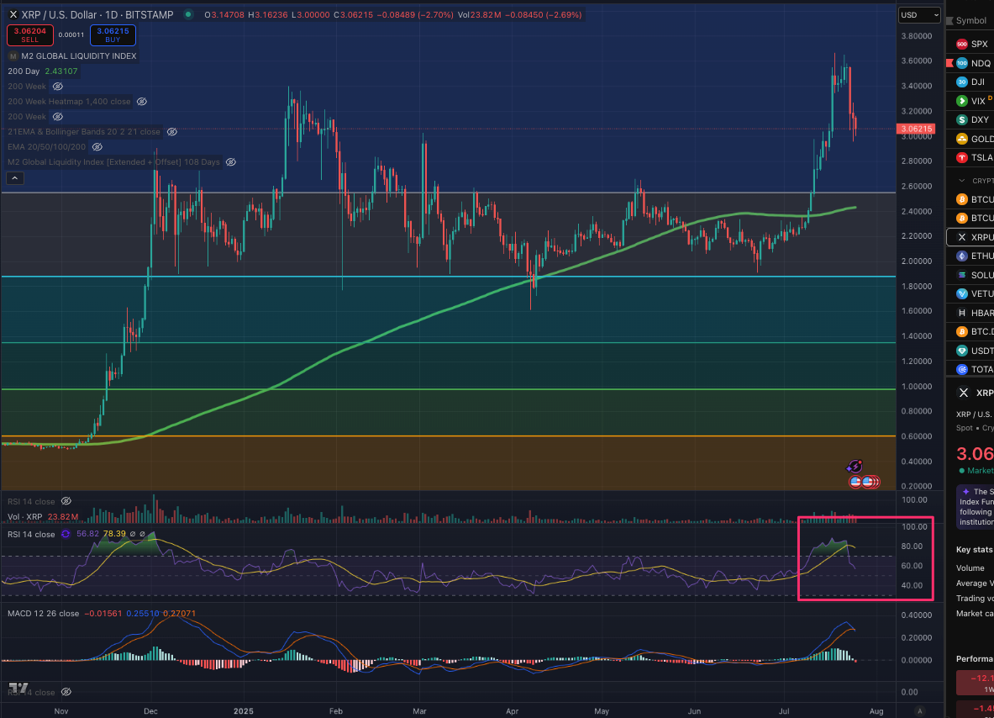994x718 pixels.
Task: Click the red 3.06215 current price label
Action: tap(916, 129)
